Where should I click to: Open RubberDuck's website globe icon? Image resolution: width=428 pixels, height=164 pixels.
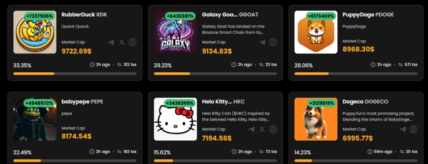point(132,42)
